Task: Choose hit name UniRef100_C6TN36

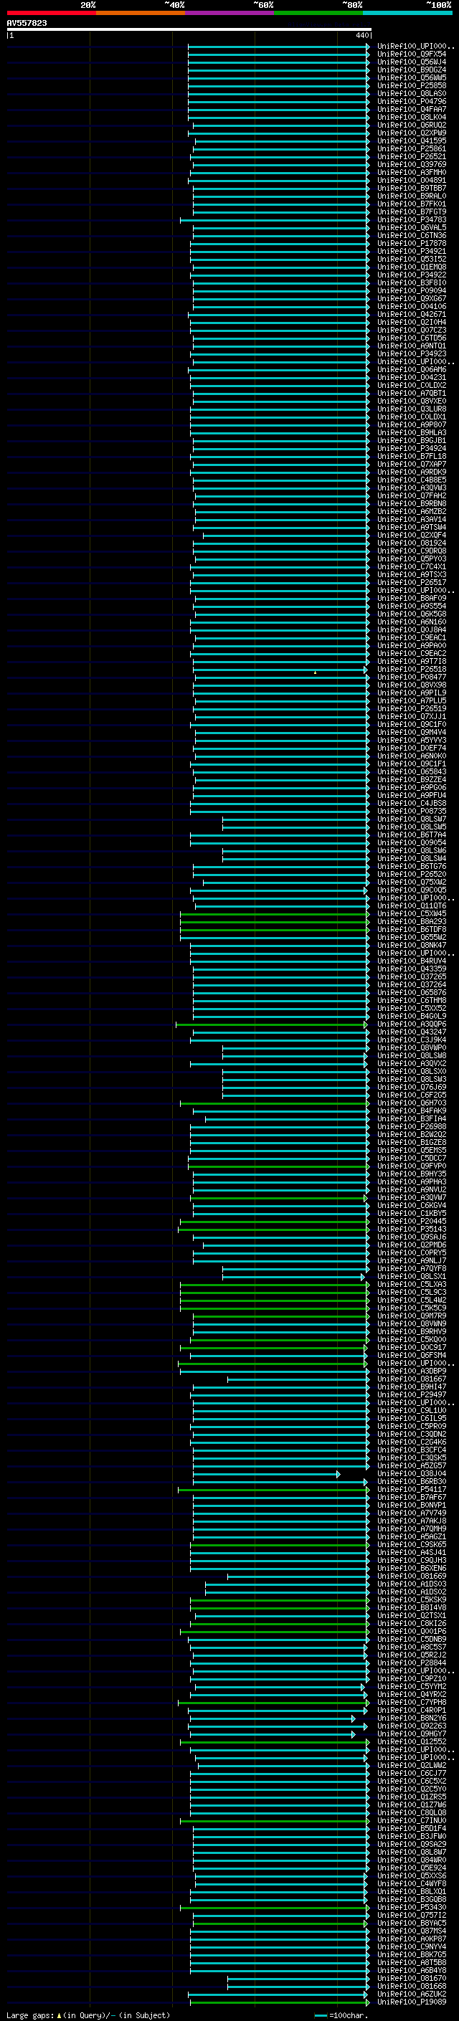Action: 412,235
